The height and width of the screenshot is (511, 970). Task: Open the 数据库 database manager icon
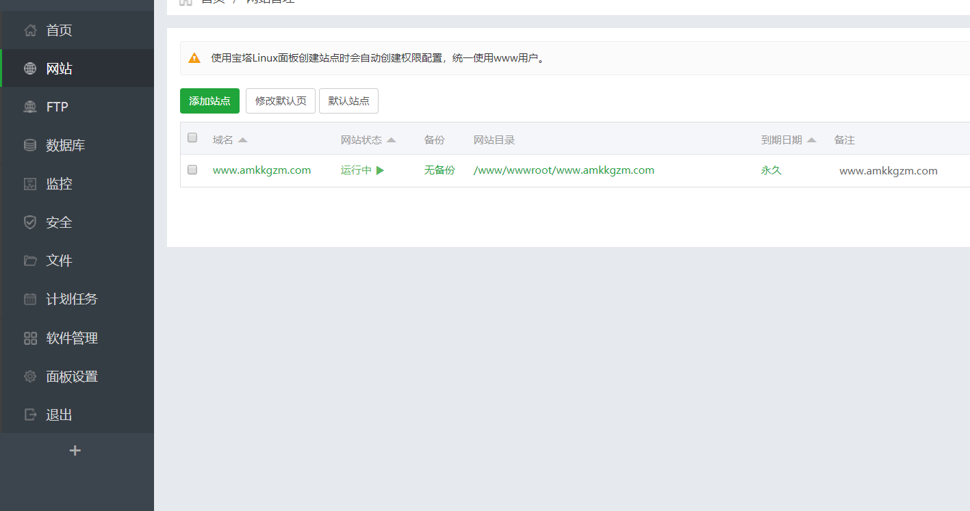point(29,145)
